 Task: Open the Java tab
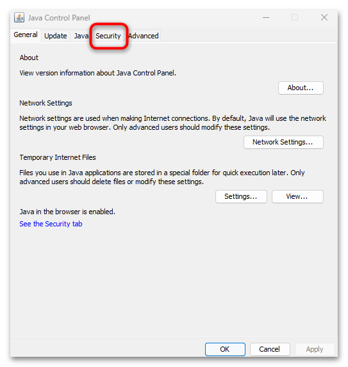click(x=81, y=36)
